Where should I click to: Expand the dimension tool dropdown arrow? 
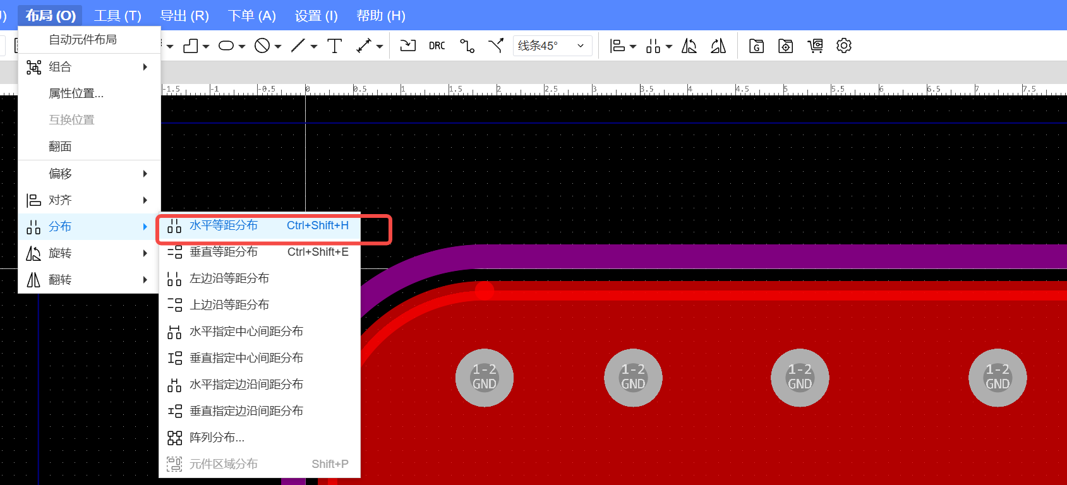coord(380,47)
